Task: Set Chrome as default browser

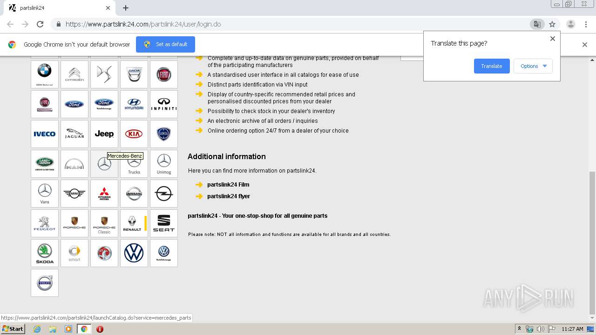Action: point(165,44)
